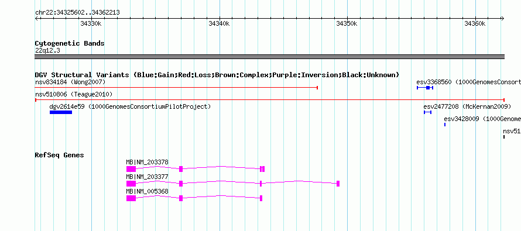Click the MB|NM_203378 transcript label
The image size is (521, 231).
147,163
